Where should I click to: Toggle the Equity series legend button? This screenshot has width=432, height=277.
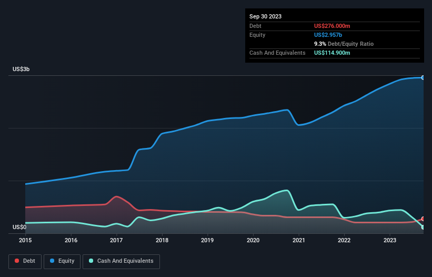62,261
